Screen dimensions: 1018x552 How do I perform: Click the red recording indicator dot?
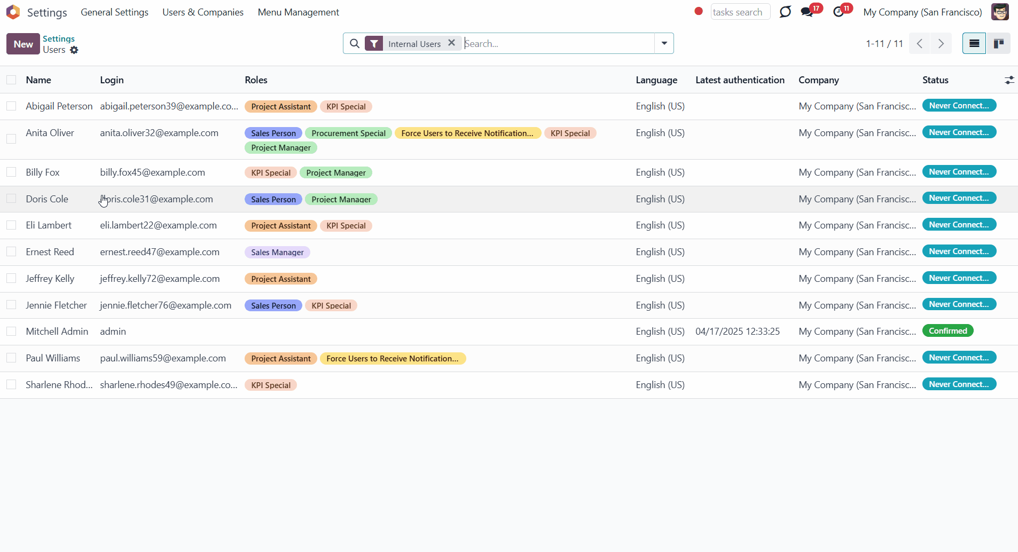click(698, 11)
